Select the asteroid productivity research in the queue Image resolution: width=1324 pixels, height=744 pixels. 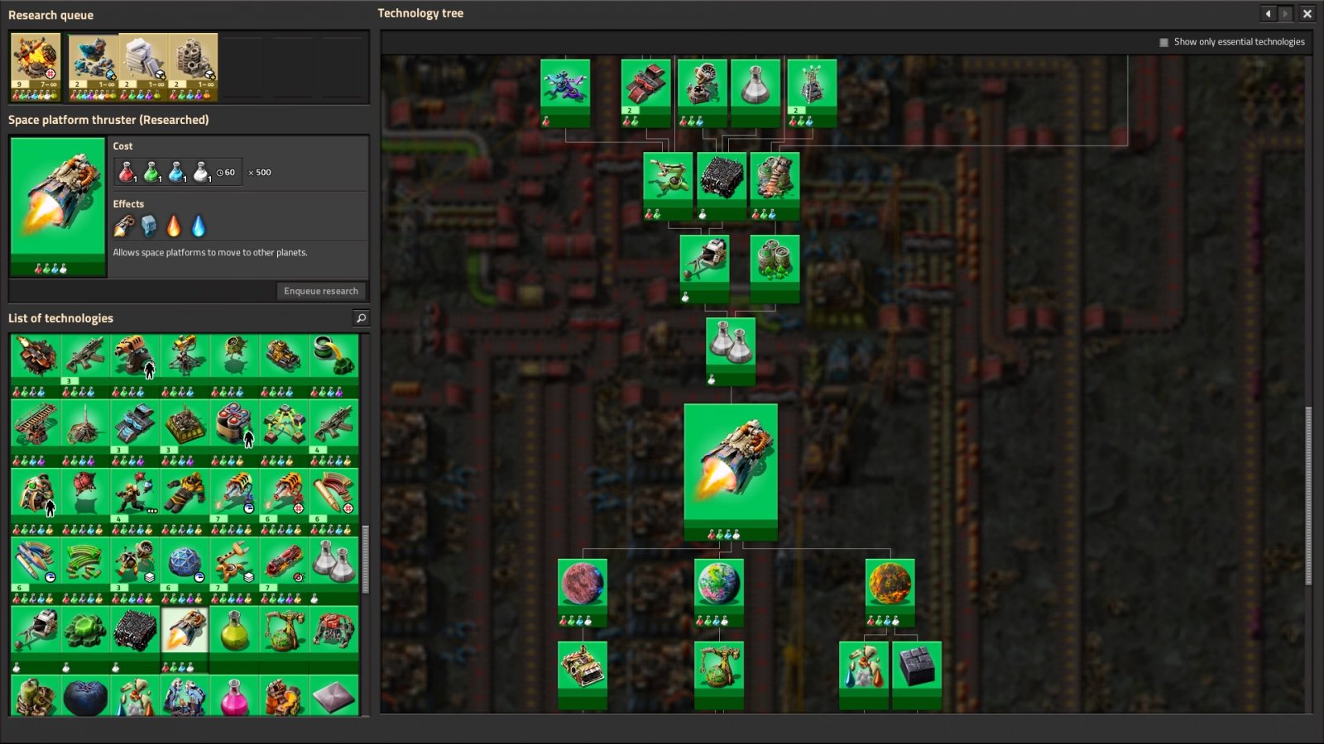(93, 66)
